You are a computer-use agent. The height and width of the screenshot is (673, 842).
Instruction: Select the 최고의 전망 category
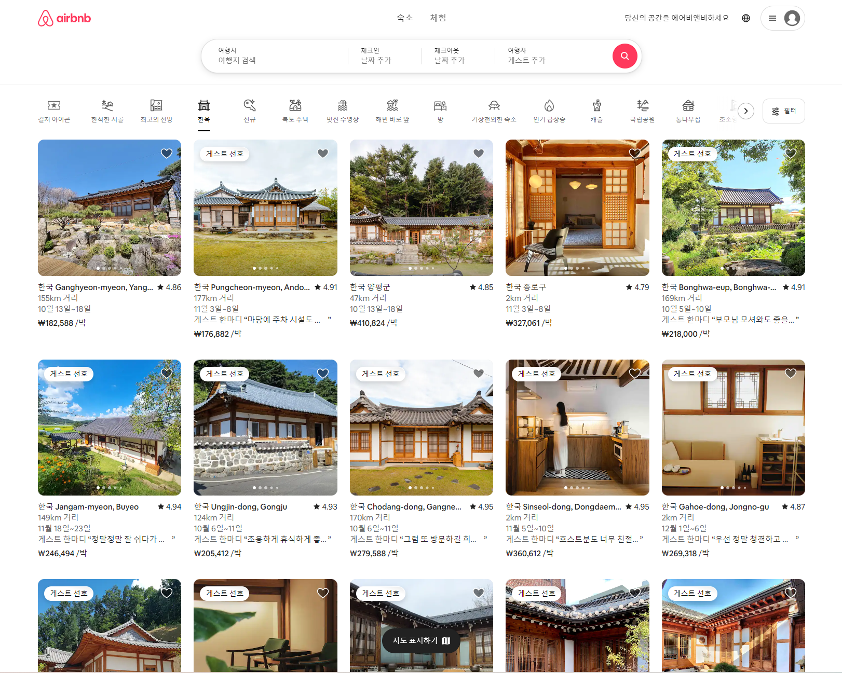pos(156,111)
